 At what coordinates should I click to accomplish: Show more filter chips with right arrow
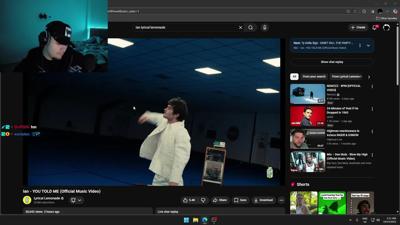coord(369,77)
